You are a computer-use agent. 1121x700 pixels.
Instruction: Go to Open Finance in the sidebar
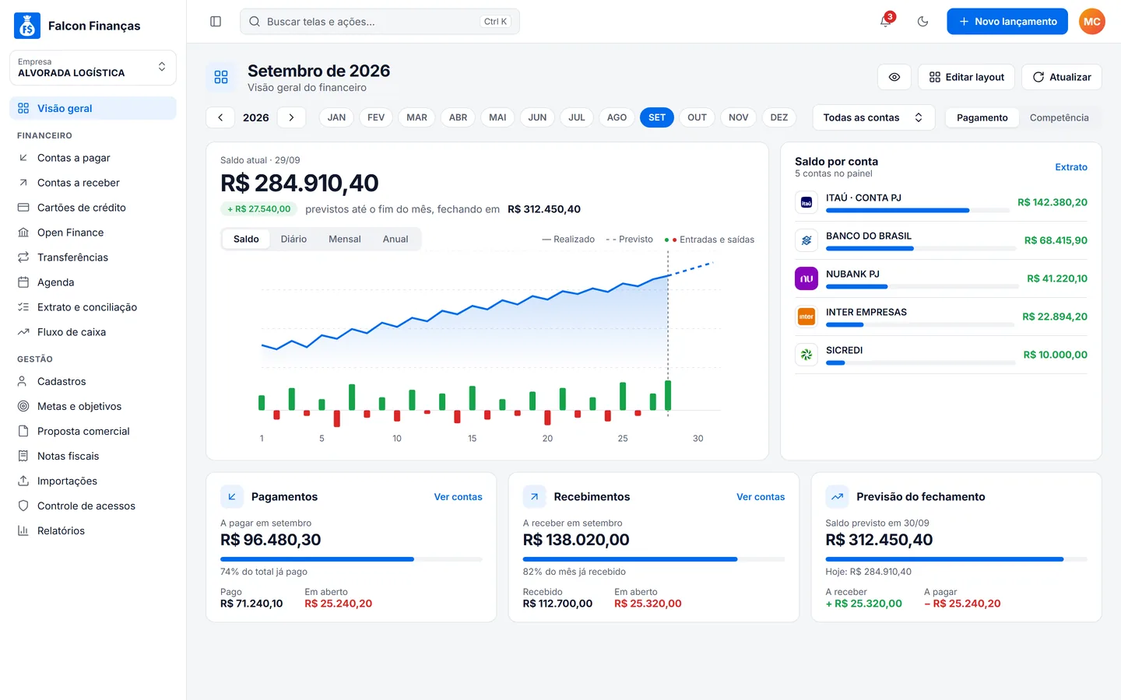(x=93, y=233)
